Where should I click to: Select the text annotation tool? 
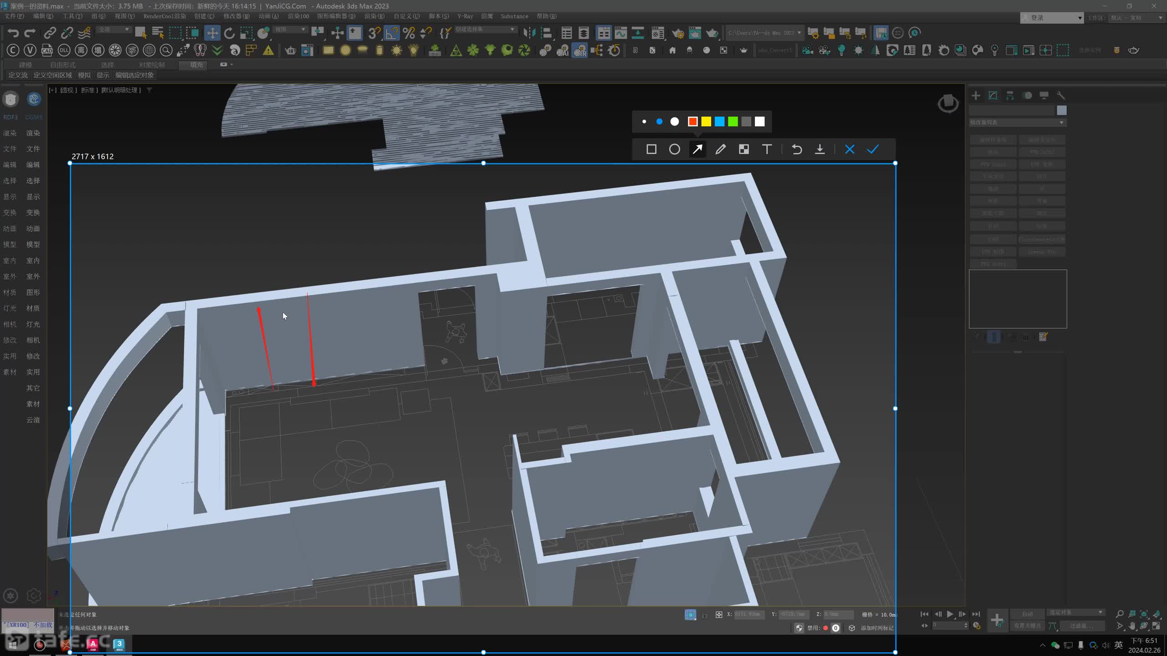coord(767,149)
